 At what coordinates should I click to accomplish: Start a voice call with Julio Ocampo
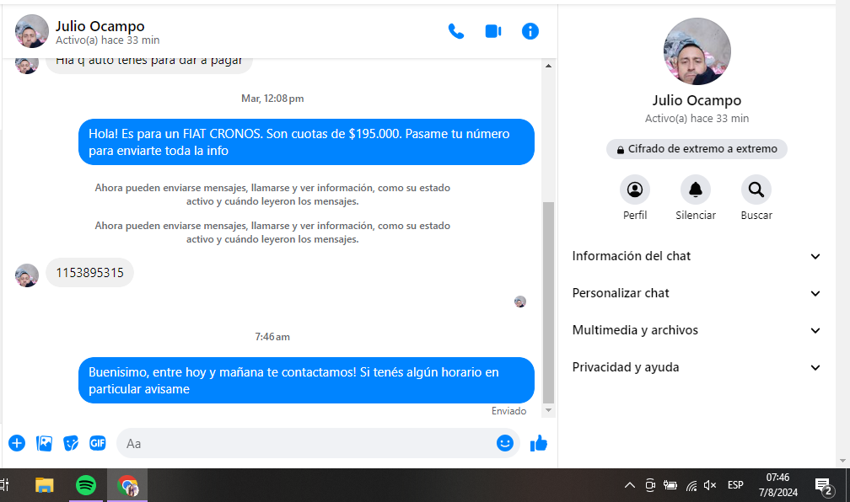pyautogui.click(x=456, y=31)
